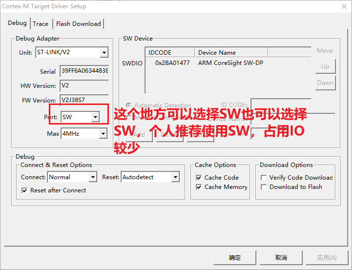Click the 应用(A) apply button
Screen dimensions: 352x270
coord(327,258)
